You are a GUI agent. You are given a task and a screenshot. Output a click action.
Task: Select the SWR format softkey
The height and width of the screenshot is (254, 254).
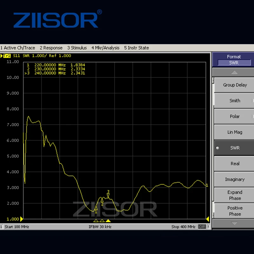[234, 148]
